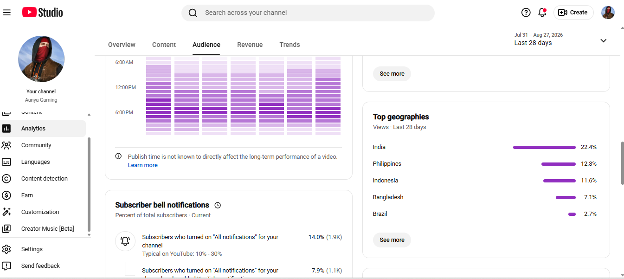
Task: Open Creator Music [Beta] in the sidebar
Action: click(x=43, y=229)
